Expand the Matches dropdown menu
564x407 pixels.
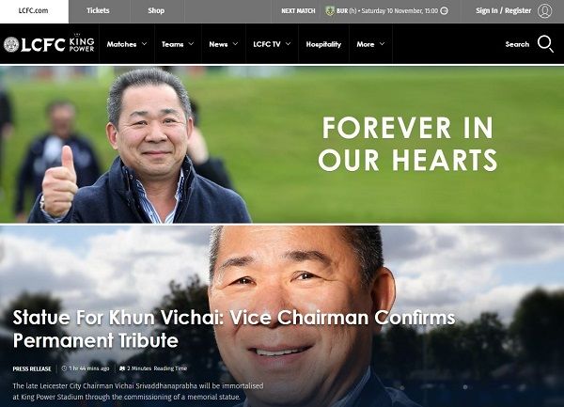[x=127, y=44]
